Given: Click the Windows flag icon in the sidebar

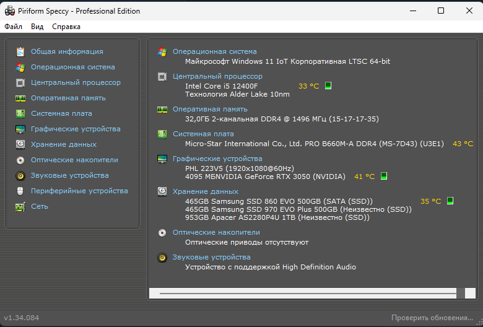Looking at the screenshot, I should point(20,67).
